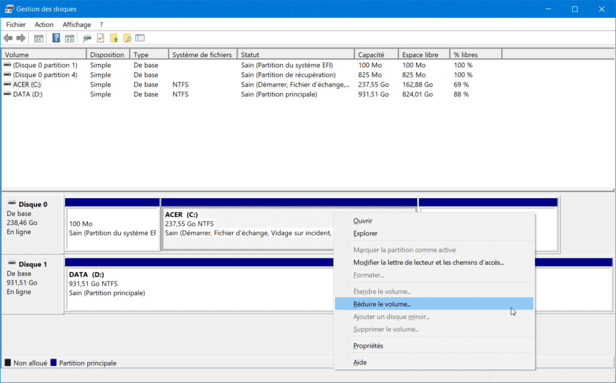Click the show/hide action pane icon

click(x=70, y=38)
